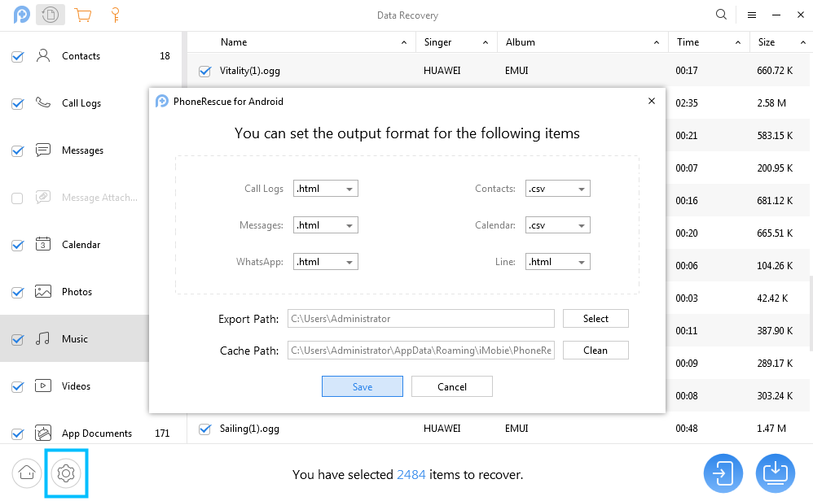
Task: Open the shopping cart purchase icon
Action: pos(83,15)
